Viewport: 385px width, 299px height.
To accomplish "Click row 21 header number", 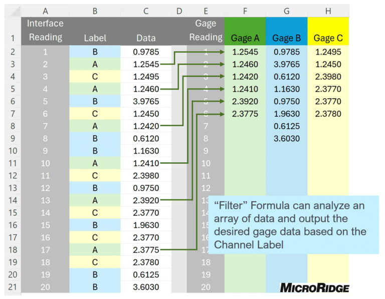I will tap(12, 287).
